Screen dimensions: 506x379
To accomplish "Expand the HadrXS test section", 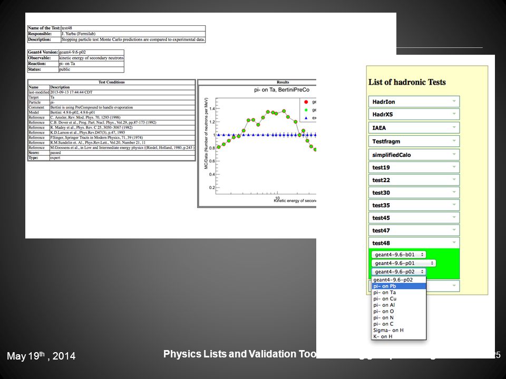I will [414, 114].
